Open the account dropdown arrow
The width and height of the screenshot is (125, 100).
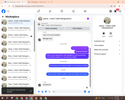coord(120,11)
